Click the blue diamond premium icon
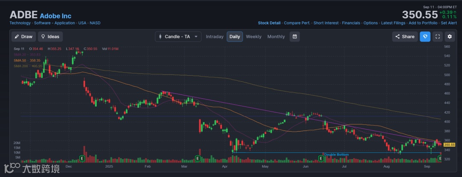This screenshot has height=177, width=462. coord(425,36)
